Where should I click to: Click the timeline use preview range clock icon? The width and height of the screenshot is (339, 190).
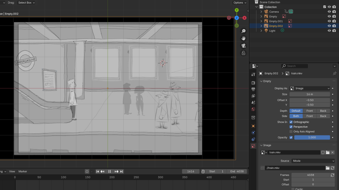pyautogui.click(x=203, y=171)
